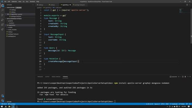Switch to the Settings editor tab
Screen dimensions: 192x108
(x=41, y=5)
